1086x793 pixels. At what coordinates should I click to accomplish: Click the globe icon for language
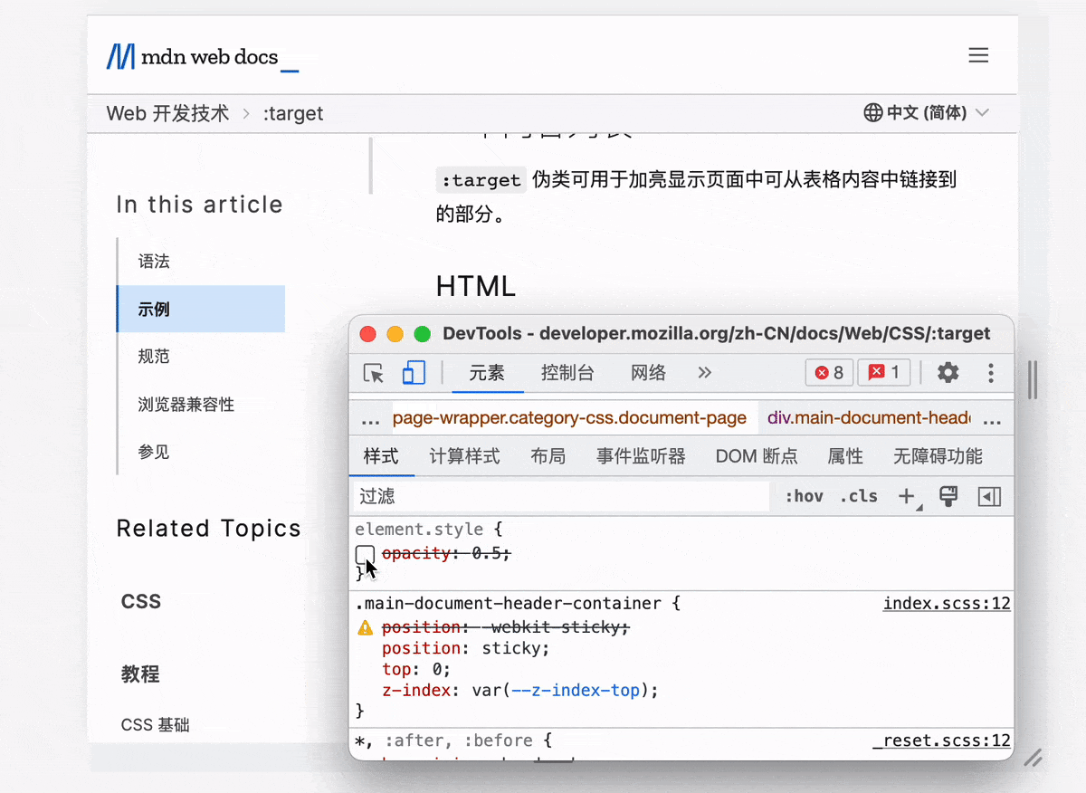pos(873,113)
